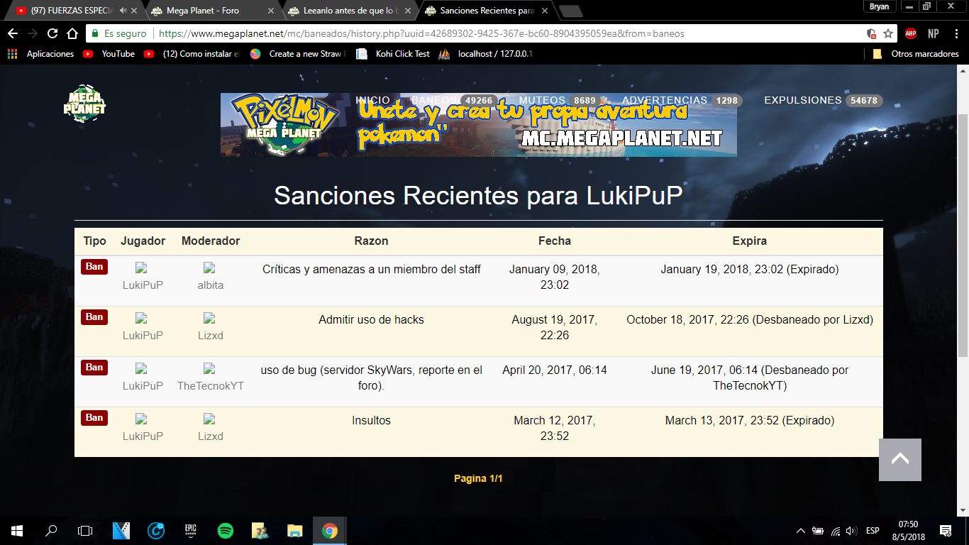Image resolution: width=969 pixels, height=545 pixels.
Task: Click the Kohi Click Test bookmark
Action: coord(402,54)
